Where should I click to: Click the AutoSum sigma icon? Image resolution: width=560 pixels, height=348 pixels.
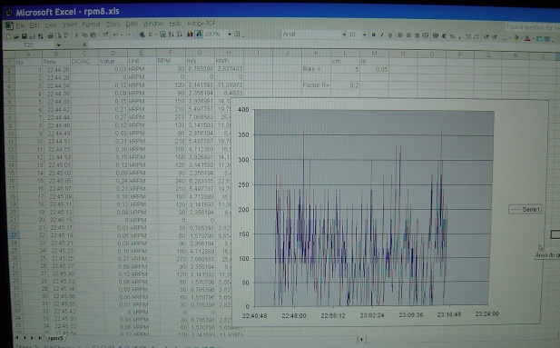(x=151, y=35)
